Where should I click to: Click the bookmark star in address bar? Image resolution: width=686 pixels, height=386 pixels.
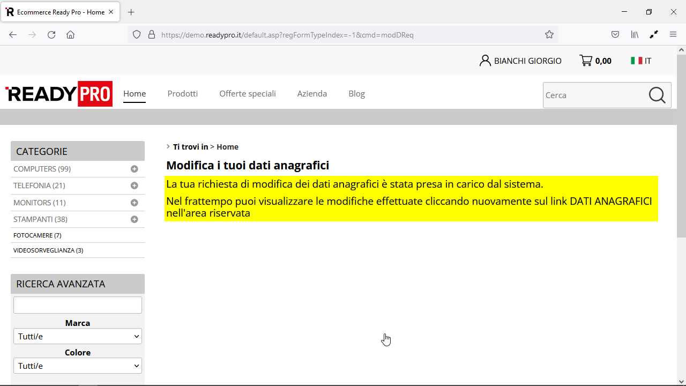[549, 34]
